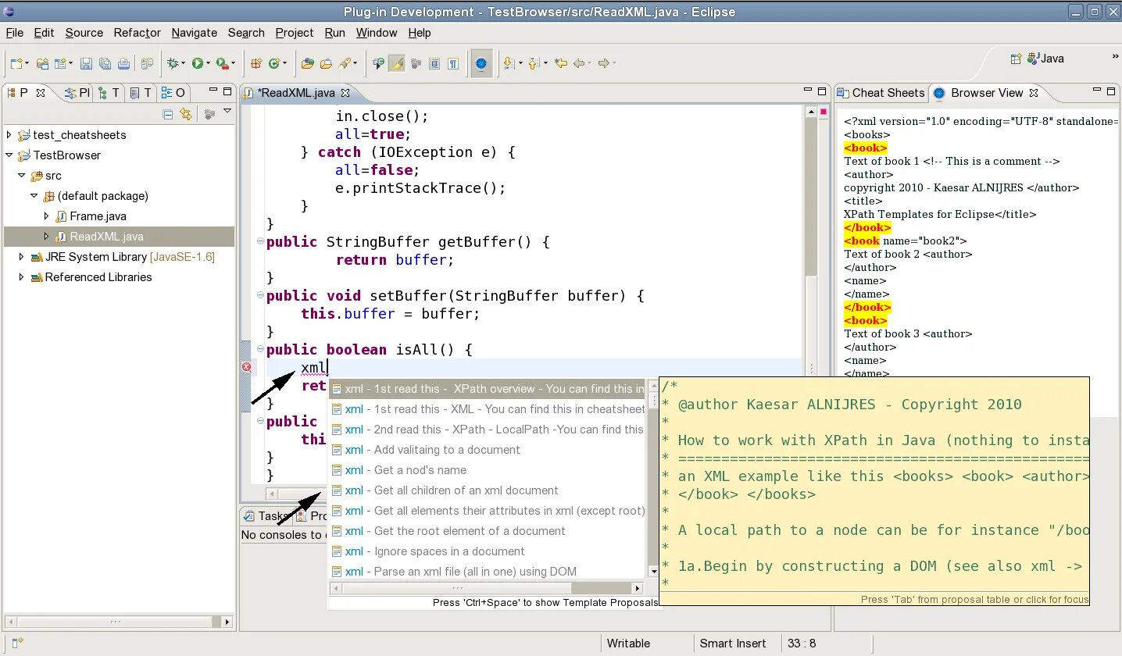The image size is (1122, 656).
Task: Select 'Get a nod's name' template
Action: click(x=488, y=470)
